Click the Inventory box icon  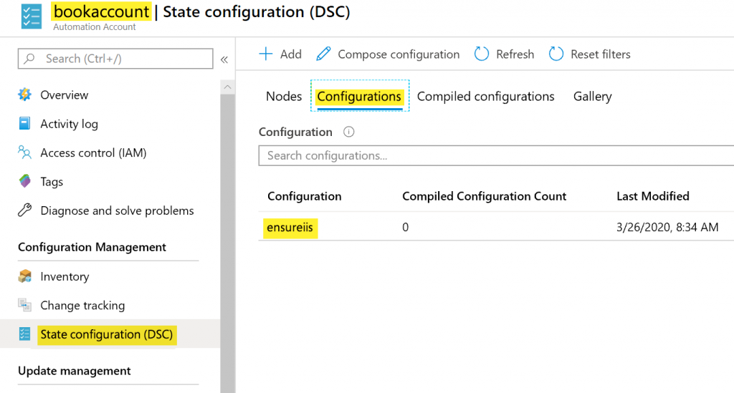tap(25, 276)
